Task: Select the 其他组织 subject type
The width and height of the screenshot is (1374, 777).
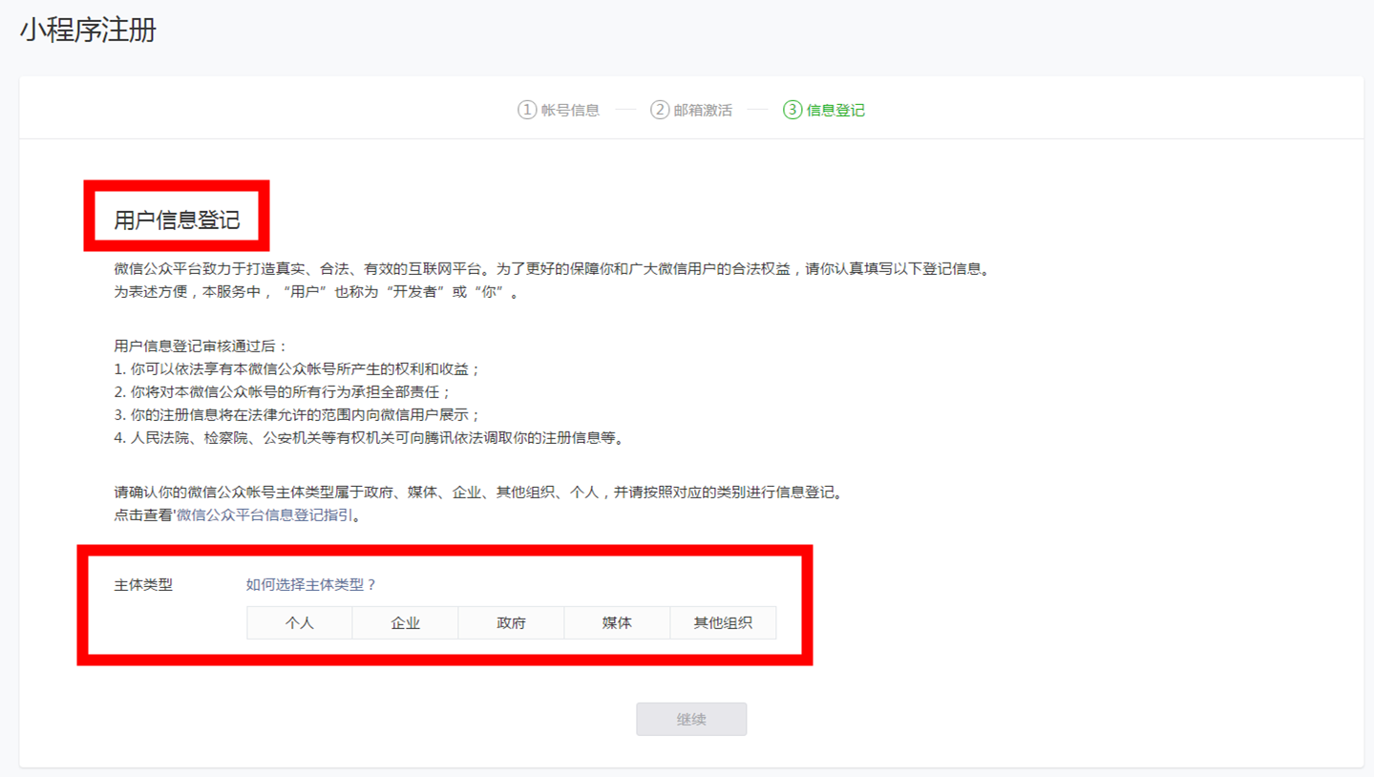Action: [x=723, y=622]
